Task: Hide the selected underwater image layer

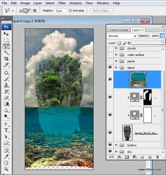Action: 110,79
